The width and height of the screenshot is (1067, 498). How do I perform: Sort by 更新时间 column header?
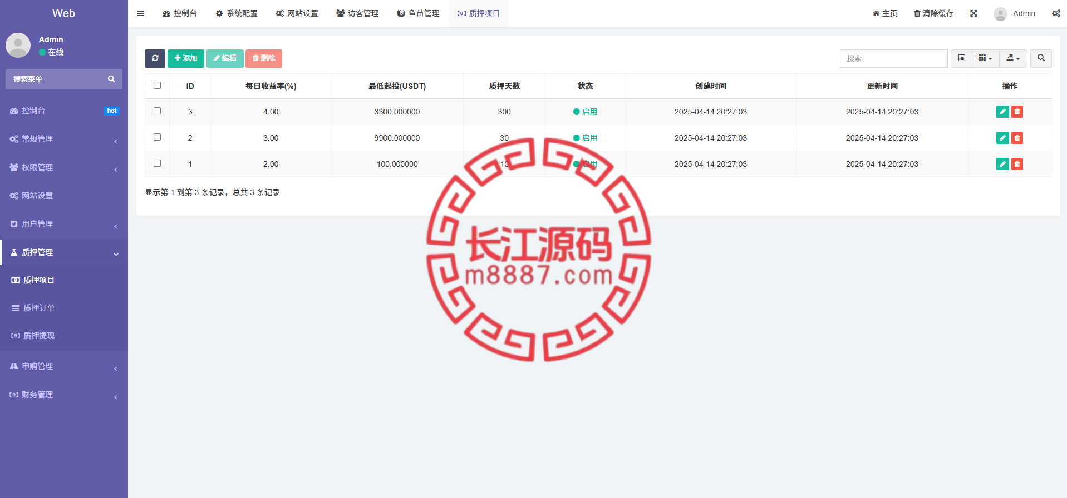point(882,86)
